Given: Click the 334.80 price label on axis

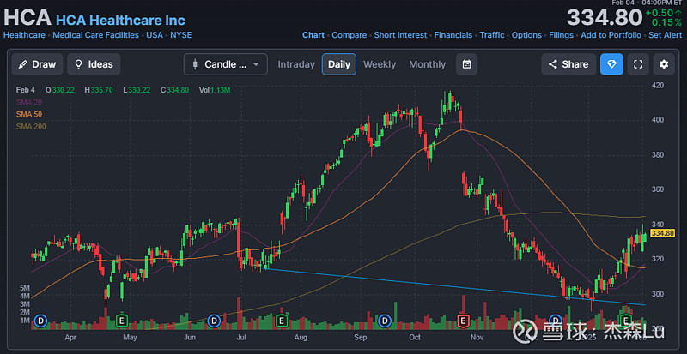Looking at the screenshot, I should tap(663, 232).
